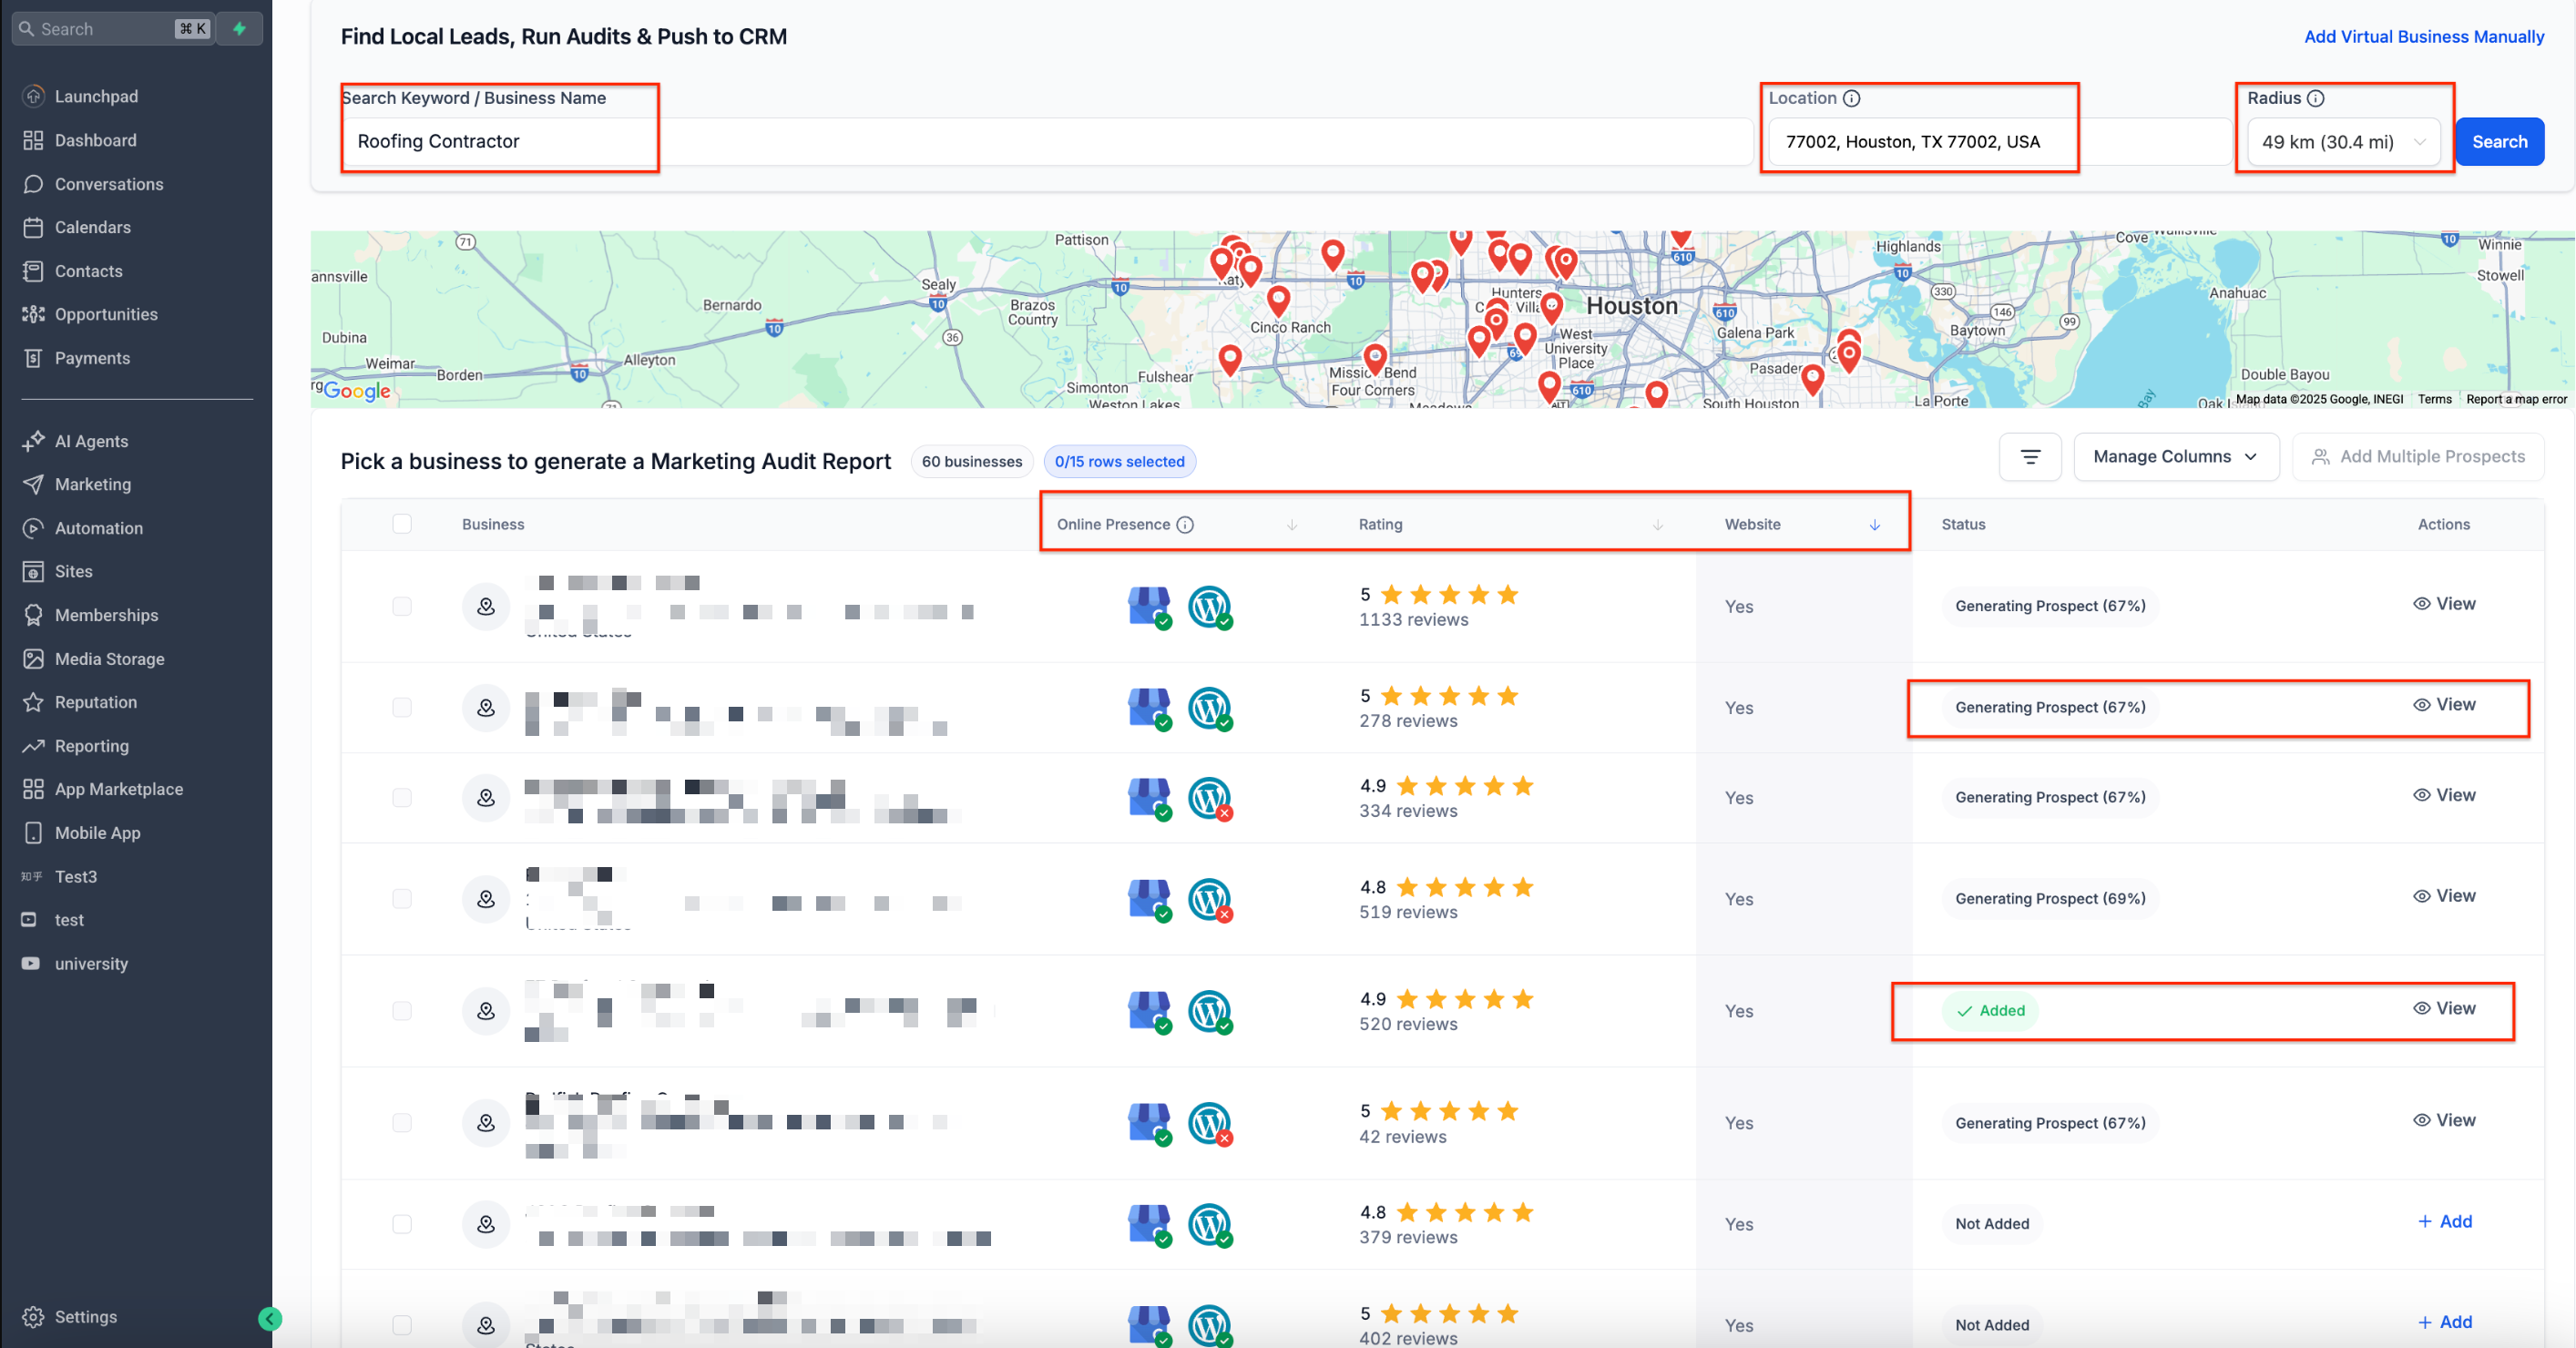Viewport: 2576px width, 1348px height.
Task: Sort the Rating column with arrow
Action: pos(1657,524)
